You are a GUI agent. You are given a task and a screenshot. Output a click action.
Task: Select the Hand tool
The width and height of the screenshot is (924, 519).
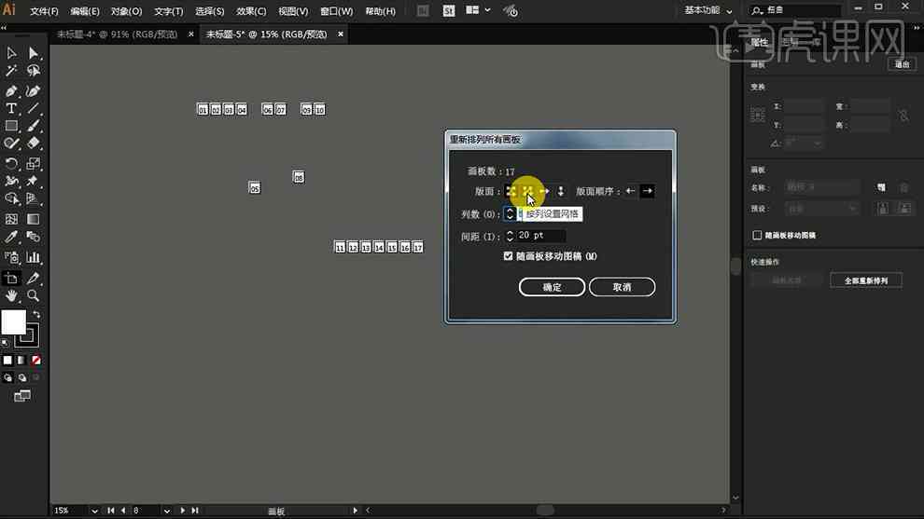click(11, 295)
